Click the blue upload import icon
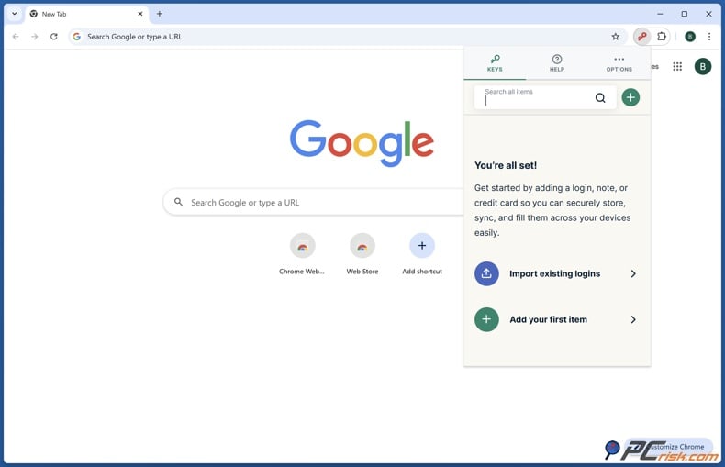The height and width of the screenshot is (467, 725). click(486, 273)
